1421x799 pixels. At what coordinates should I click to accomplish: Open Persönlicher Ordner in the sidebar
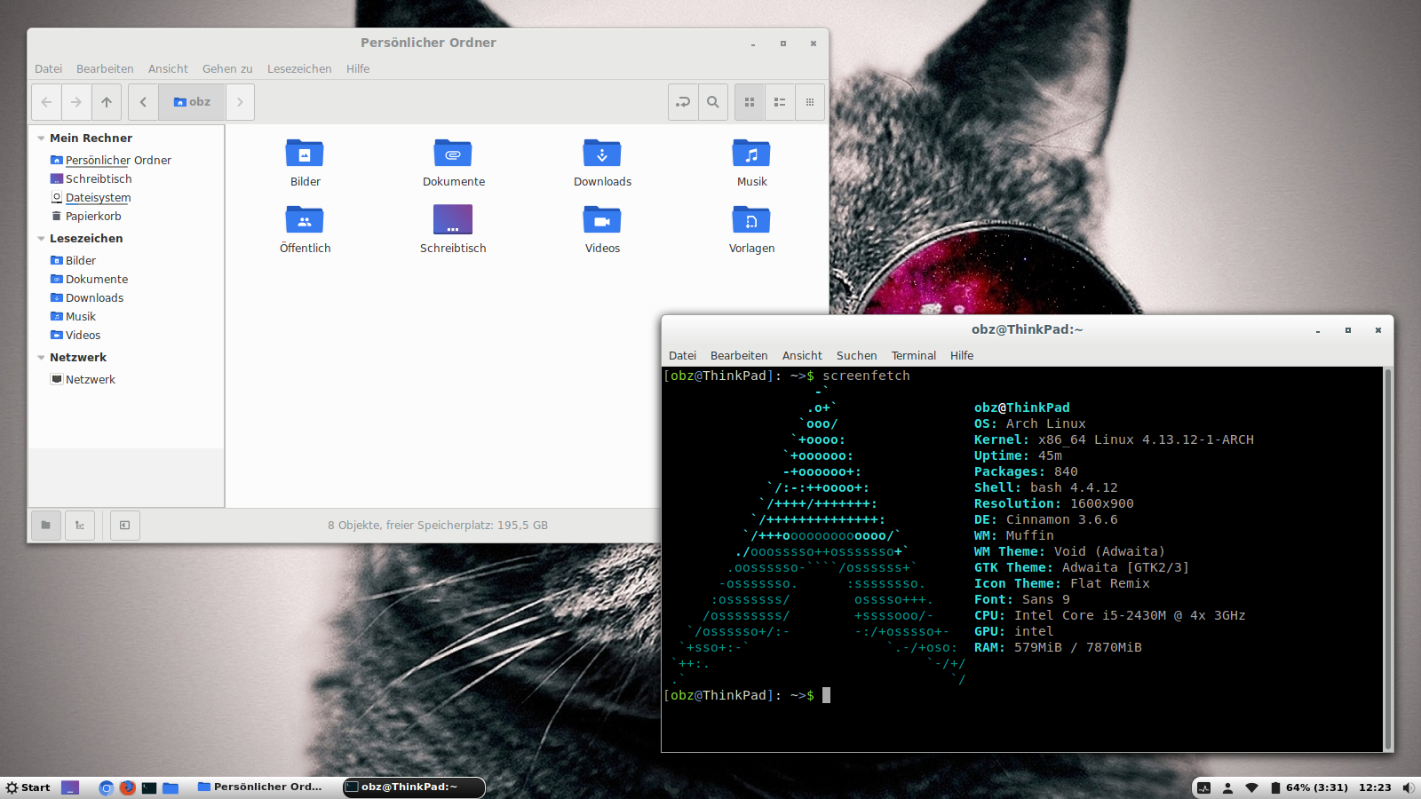(111, 161)
